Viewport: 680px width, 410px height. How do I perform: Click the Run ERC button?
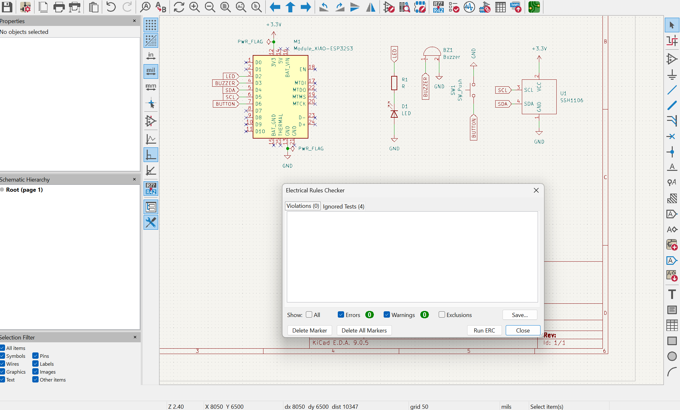pos(484,330)
